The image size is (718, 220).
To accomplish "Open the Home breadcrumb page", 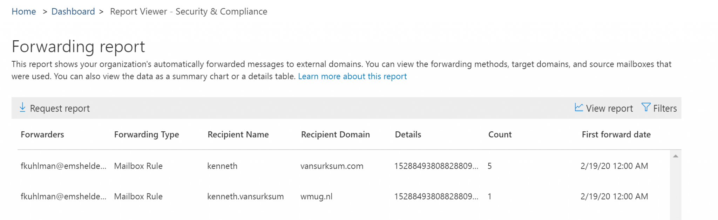I will 23,11.
